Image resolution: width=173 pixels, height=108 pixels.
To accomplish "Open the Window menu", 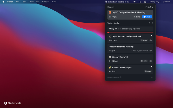I will click(x=45, y=2).
